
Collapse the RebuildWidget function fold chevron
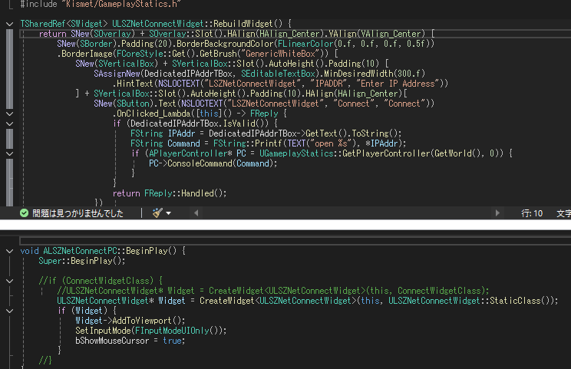point(10,24)
